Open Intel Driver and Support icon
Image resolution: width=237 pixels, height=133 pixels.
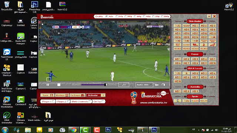[7, 86]
